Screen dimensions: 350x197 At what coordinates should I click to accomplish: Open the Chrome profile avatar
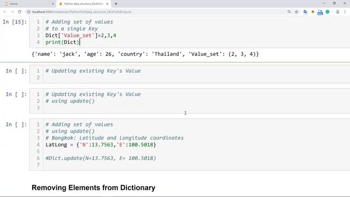coord(337,12)
